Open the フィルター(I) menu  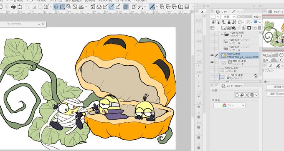pos(105,1)
